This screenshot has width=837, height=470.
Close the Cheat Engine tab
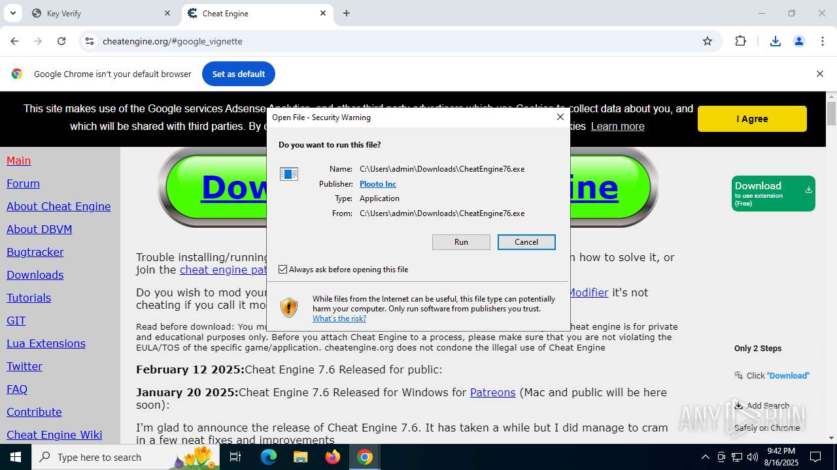point(323,13)
